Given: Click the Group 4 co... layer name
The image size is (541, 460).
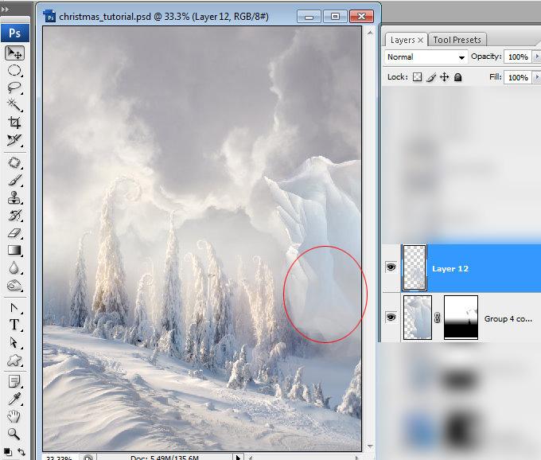Looking at the screenshot, I should (x=508, y=318).
